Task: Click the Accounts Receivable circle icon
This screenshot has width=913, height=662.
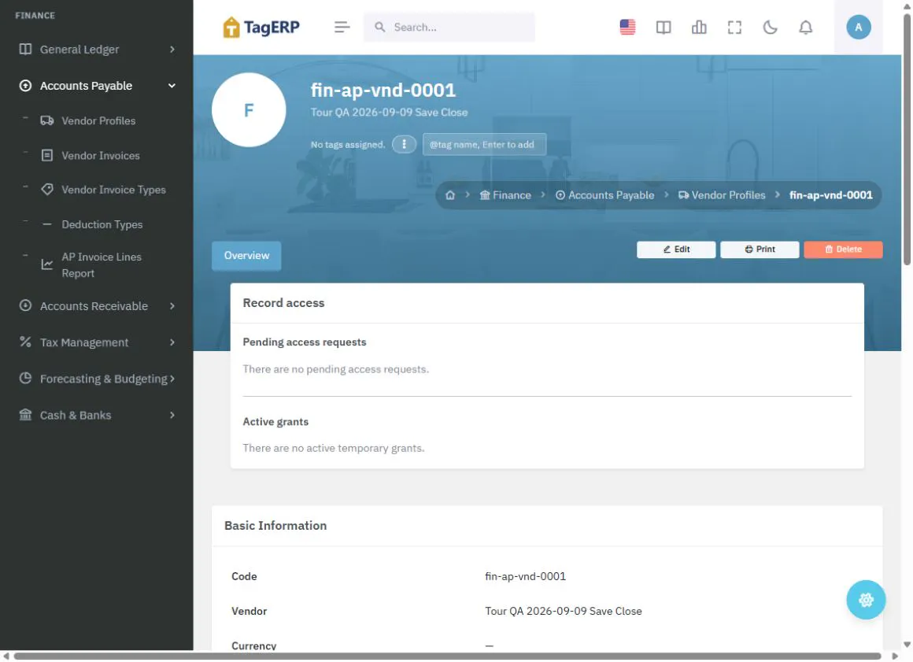Action: tap(25, 305)
